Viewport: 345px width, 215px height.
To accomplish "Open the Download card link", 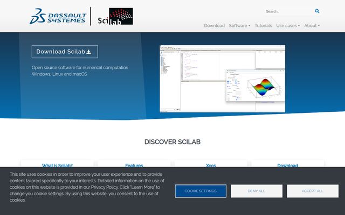I will click(287, 166).
